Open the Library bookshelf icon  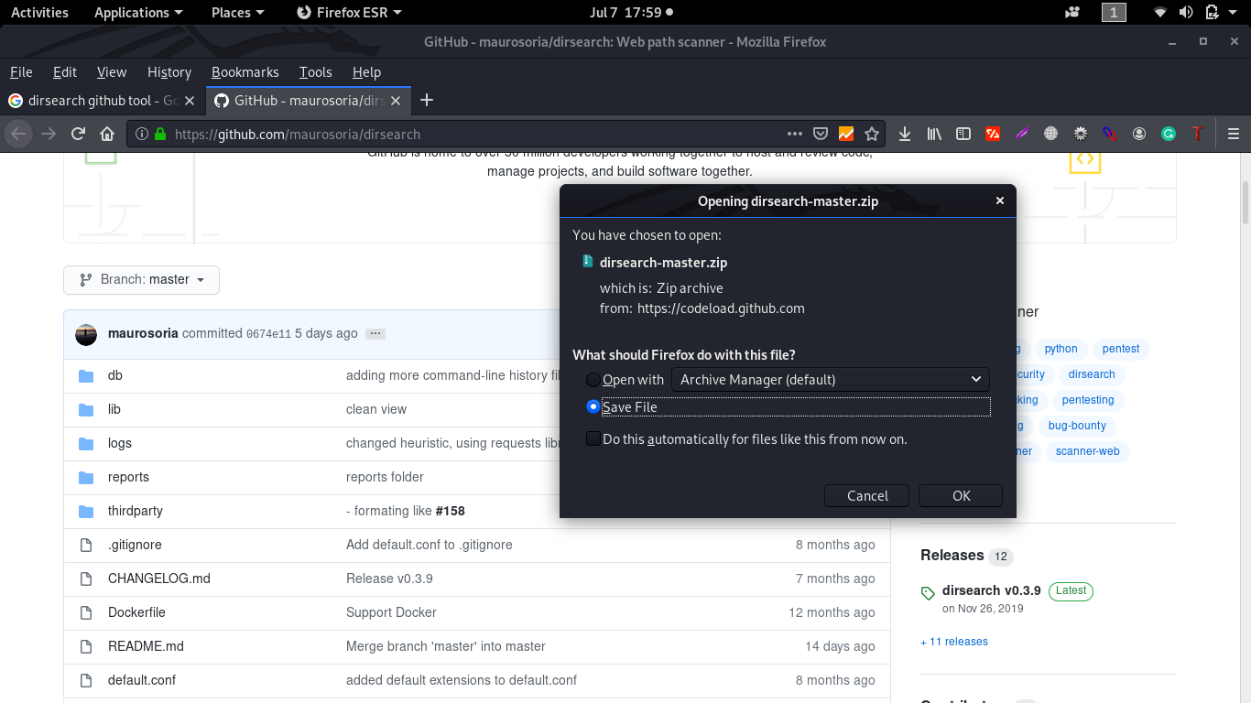click(x=933, y=134)
